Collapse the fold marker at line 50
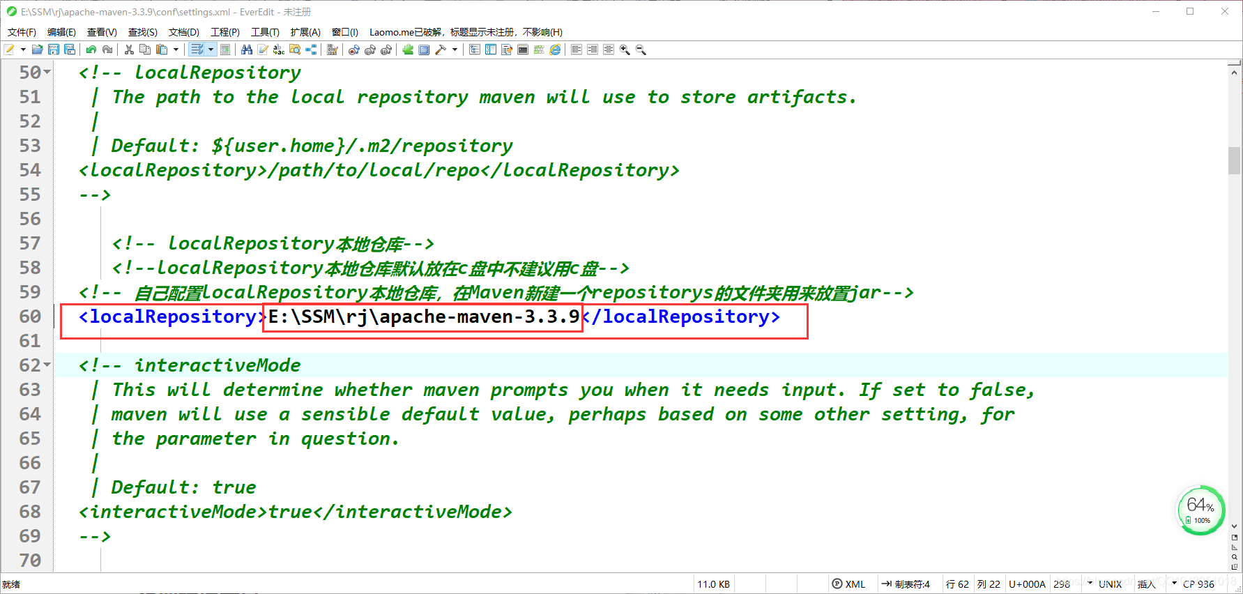The height and width of the screenshot is (594, 1243). coord(47,72)
